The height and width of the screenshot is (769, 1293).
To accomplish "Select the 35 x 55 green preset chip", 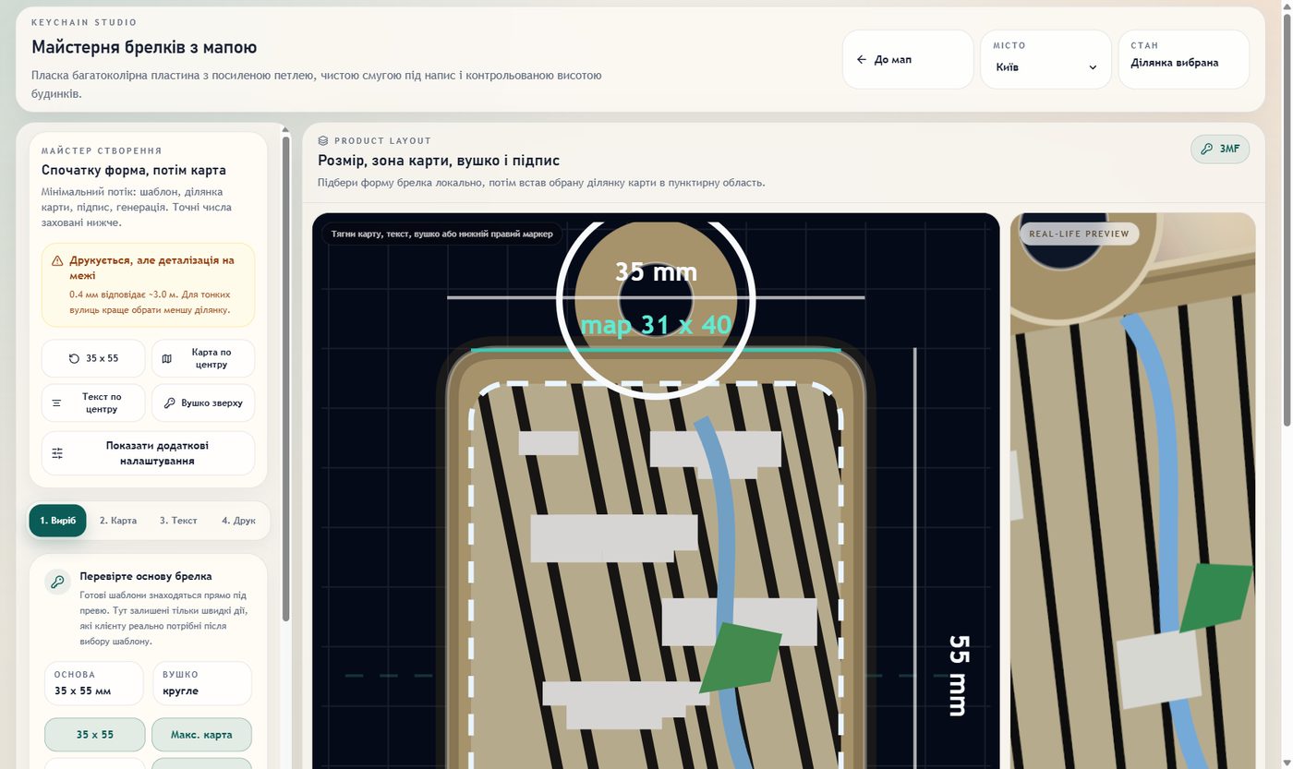I will point(95,735).
